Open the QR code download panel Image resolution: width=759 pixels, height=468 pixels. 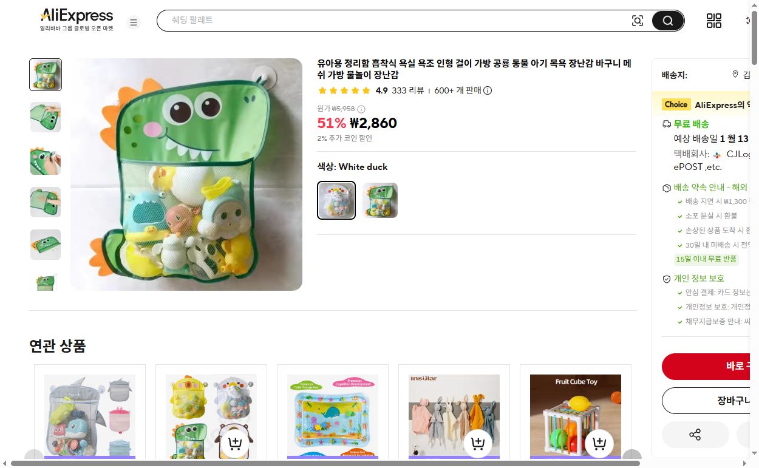[x=714, y=20]
